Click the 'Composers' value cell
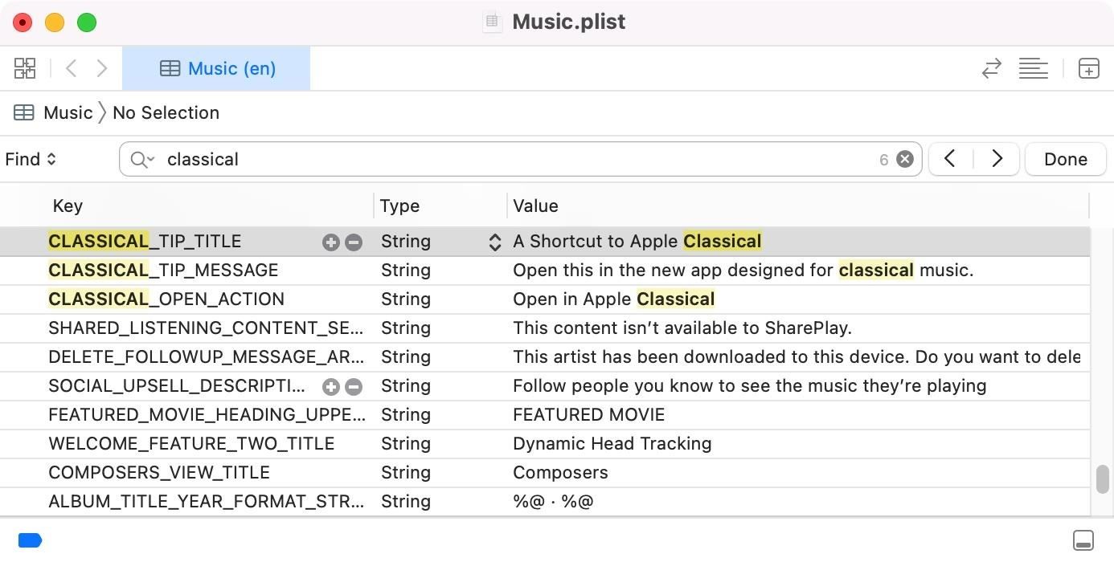1114x562 pixels. point(561,472)
